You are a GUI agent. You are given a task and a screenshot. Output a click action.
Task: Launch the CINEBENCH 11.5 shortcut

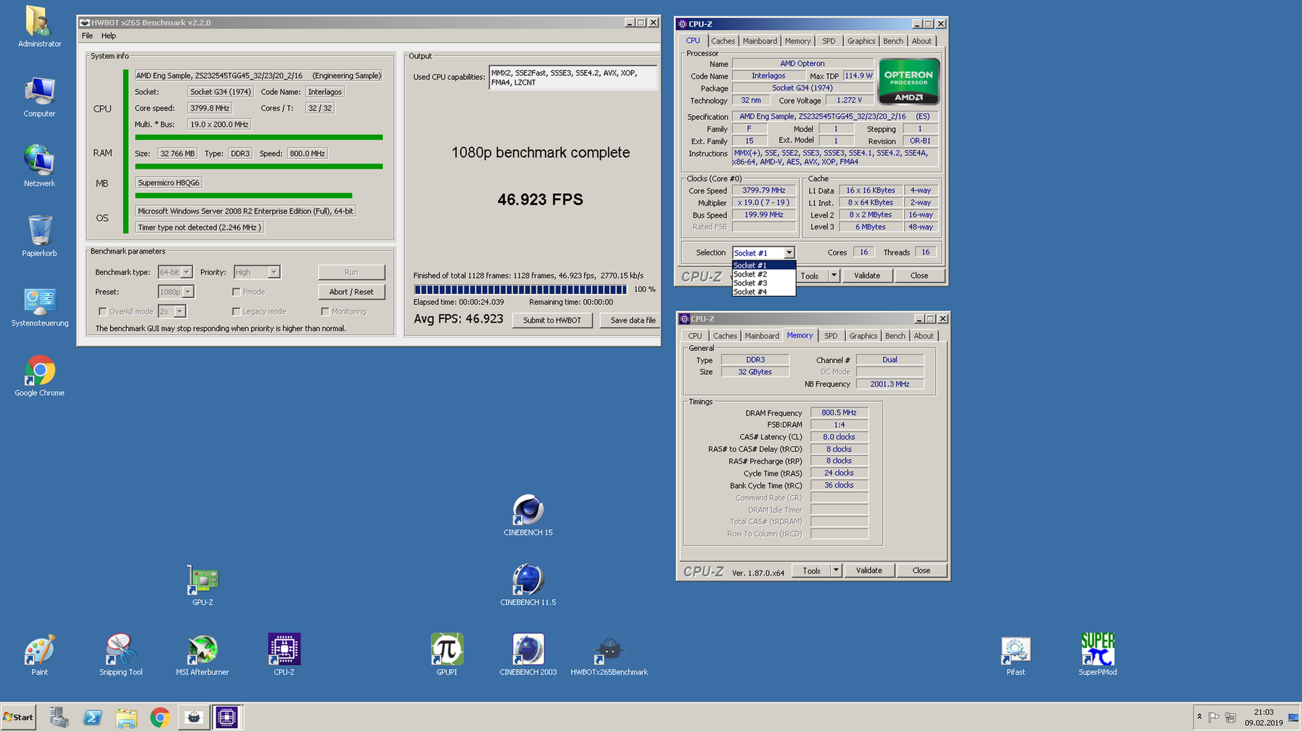[528, 585]
